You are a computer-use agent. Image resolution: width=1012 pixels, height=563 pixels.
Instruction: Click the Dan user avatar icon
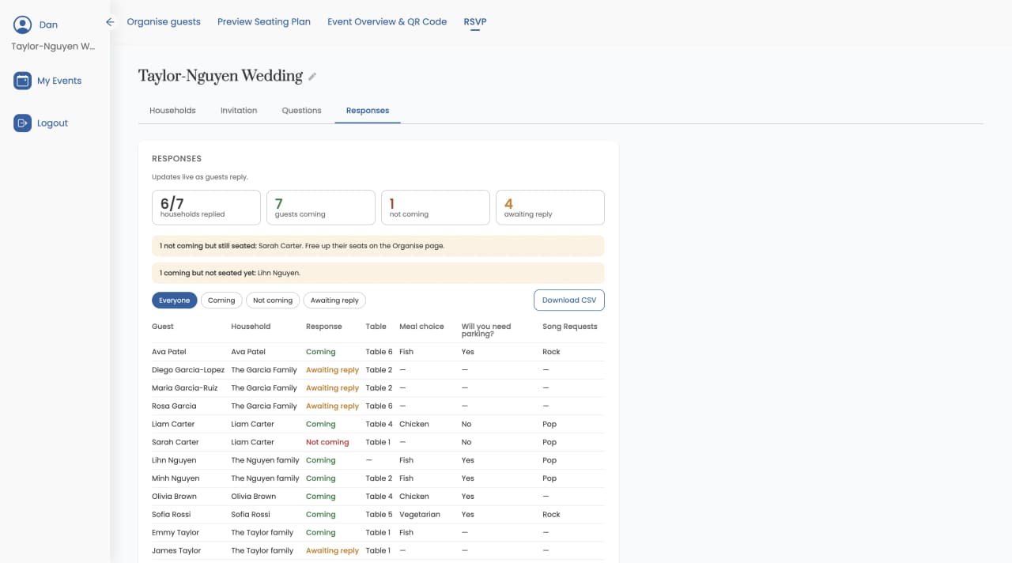point(22,25)
